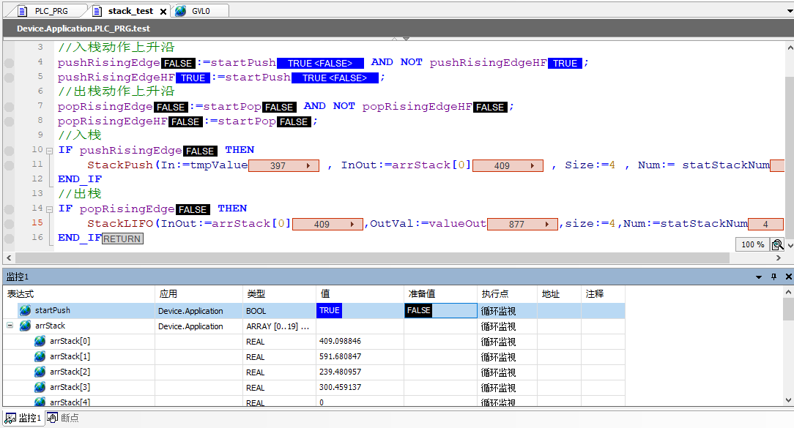The width and height of the screenshot is (794, 428).
Task: Open the 监控1 panel options dropdown
Action: (x=759, y=277)
